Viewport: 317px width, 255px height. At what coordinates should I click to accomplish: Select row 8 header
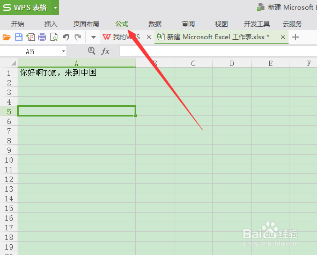pyautogui.click(x=9, y=141)
